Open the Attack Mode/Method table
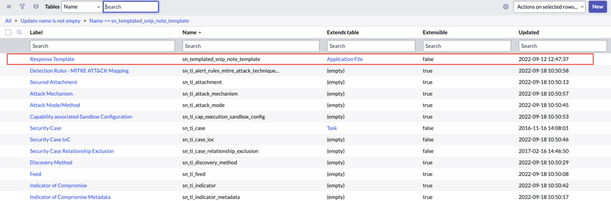 (55, 105)
